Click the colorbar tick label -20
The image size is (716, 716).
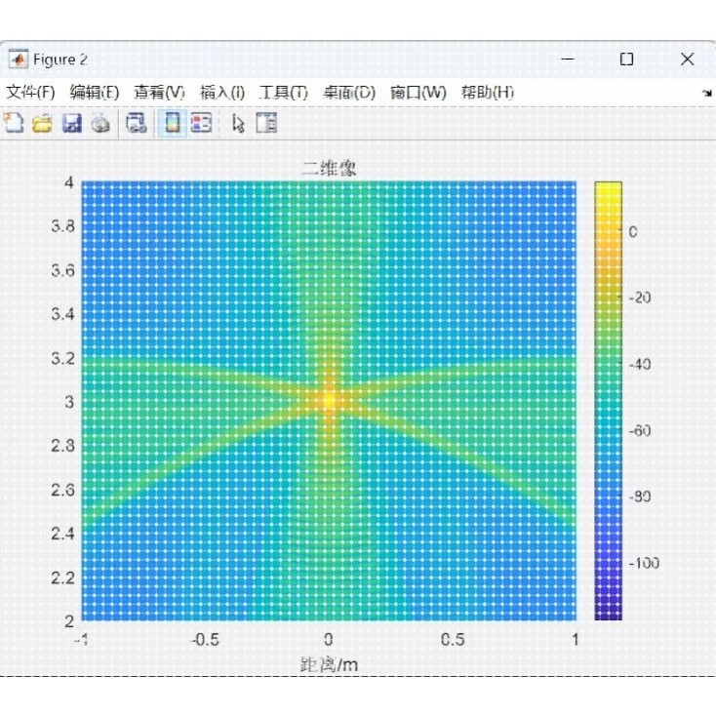point(640,298)
